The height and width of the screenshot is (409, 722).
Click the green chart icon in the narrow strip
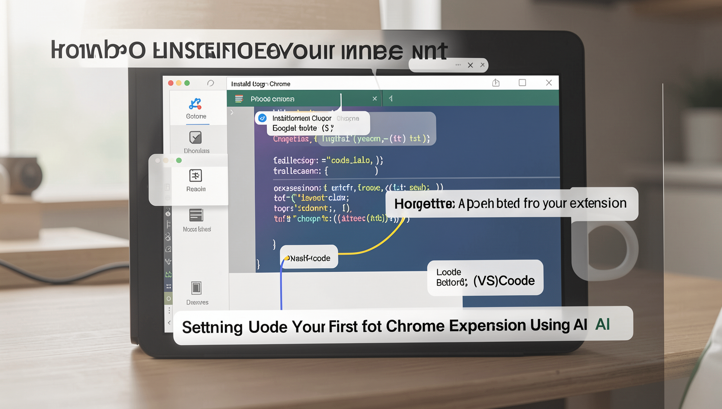(x=168, y=274)
